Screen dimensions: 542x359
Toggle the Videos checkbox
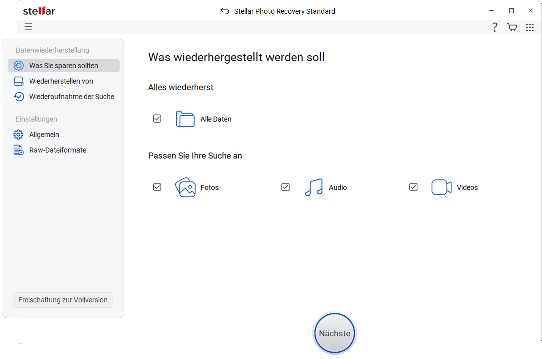(x=413, y=187)
